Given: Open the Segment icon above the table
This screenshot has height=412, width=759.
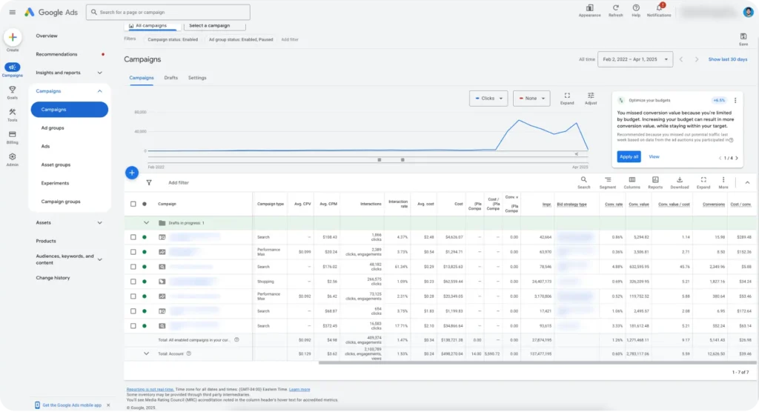Looking at the screenshot, I should pos(608,179).
